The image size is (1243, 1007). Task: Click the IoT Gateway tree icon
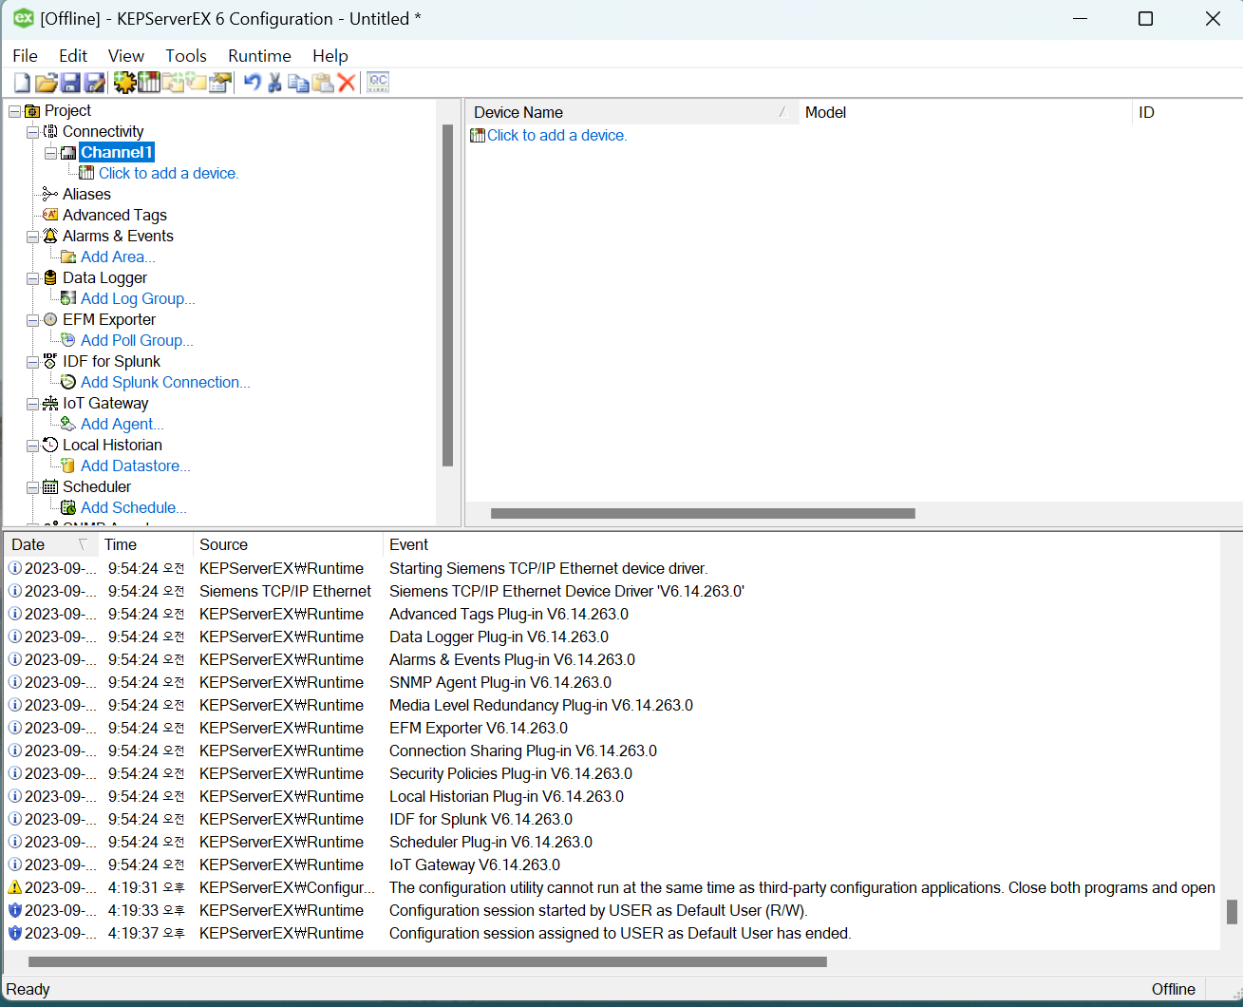point(50,403)
